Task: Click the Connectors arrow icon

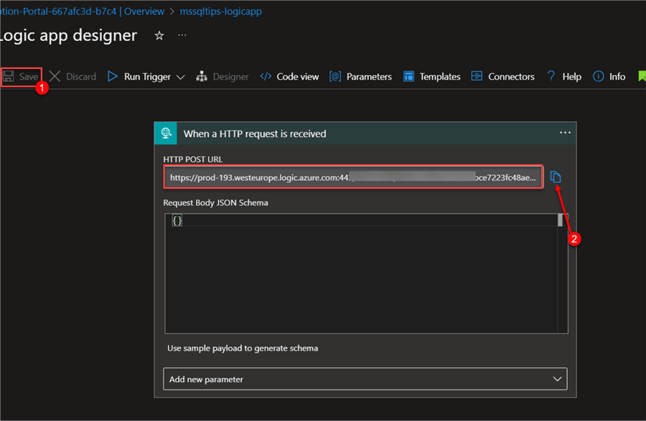Action: (477, 77)
